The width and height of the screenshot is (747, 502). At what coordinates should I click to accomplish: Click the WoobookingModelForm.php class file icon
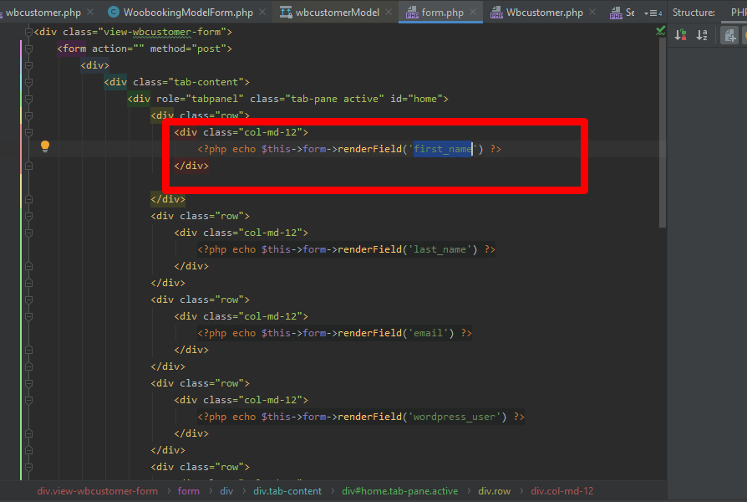(x=114, y=13)
